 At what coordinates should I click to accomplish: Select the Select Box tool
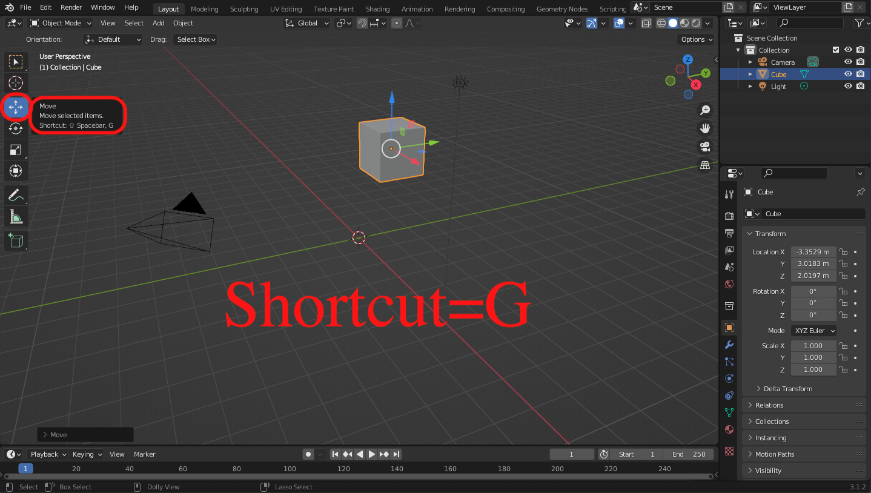(16, 62)
